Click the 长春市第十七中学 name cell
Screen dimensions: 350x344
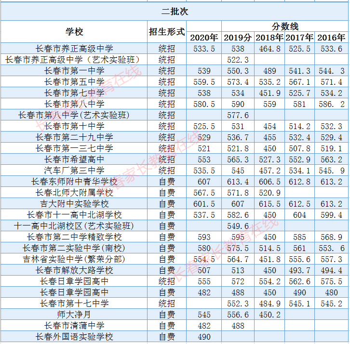(x=74, y=304)
